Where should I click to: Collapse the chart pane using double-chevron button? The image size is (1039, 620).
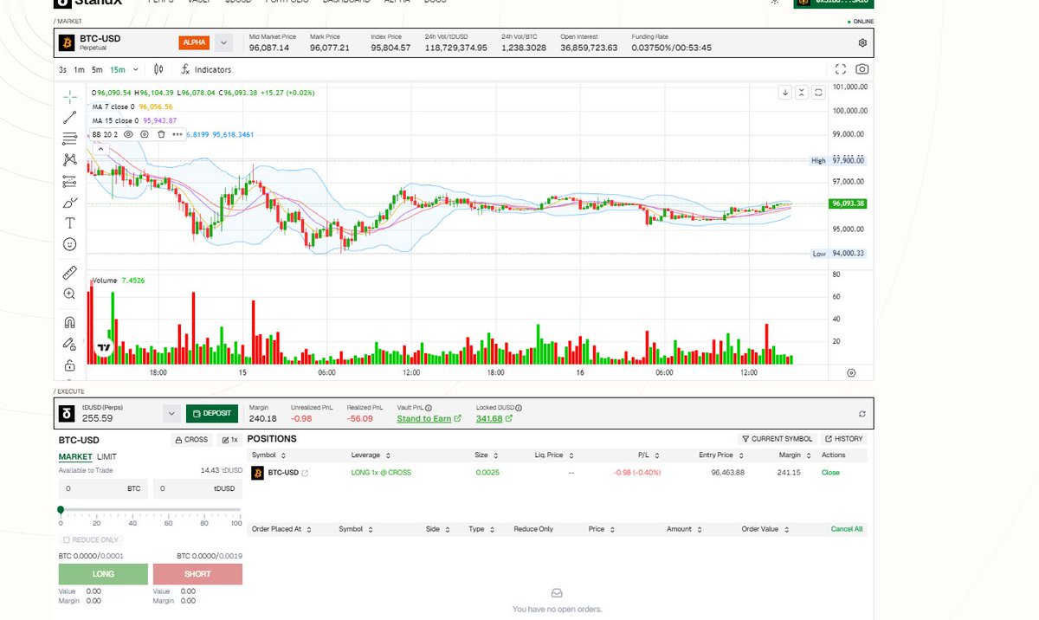coord(802,92)
